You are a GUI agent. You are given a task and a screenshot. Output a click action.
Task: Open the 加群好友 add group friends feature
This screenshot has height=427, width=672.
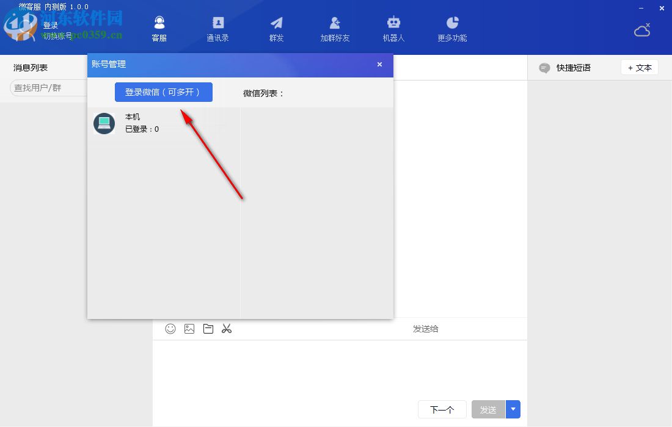335,27
